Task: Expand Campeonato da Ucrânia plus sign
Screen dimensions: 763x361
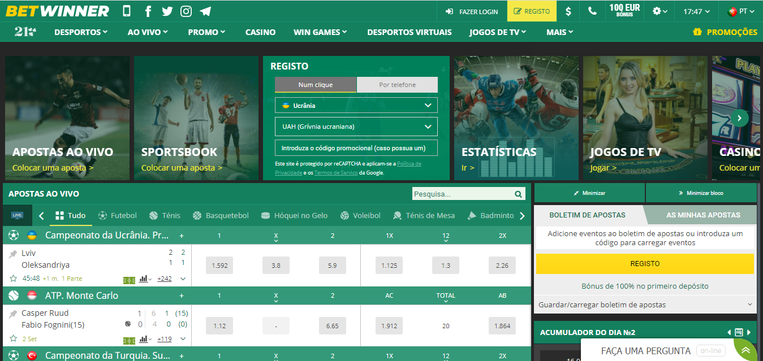Action: coord(182,236)
